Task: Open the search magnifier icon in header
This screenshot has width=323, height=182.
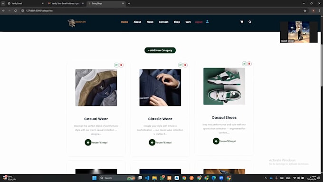Action: [250, 22]
